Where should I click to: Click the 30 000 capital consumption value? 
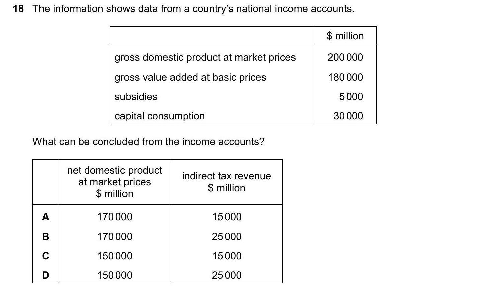click(348, 116)
